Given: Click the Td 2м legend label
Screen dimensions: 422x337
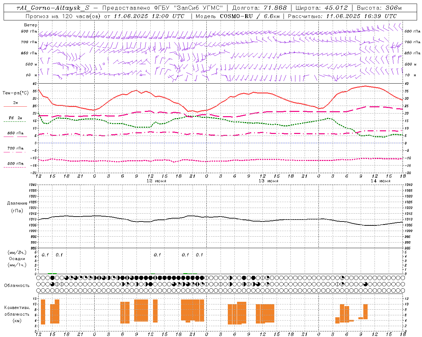Looking at the screenshot, I should point(15,118).
